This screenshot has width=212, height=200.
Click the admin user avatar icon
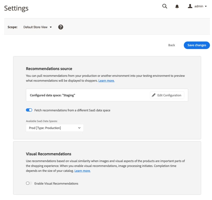click(190, 6)
